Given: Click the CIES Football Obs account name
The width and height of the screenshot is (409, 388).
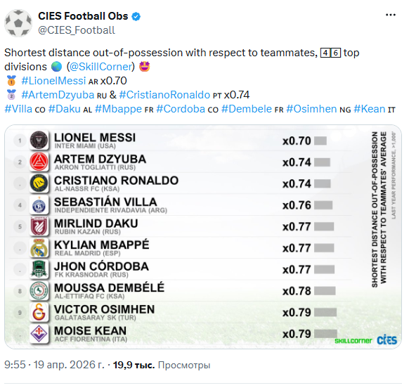Looking at the screenshot, I should coord(83,16).
